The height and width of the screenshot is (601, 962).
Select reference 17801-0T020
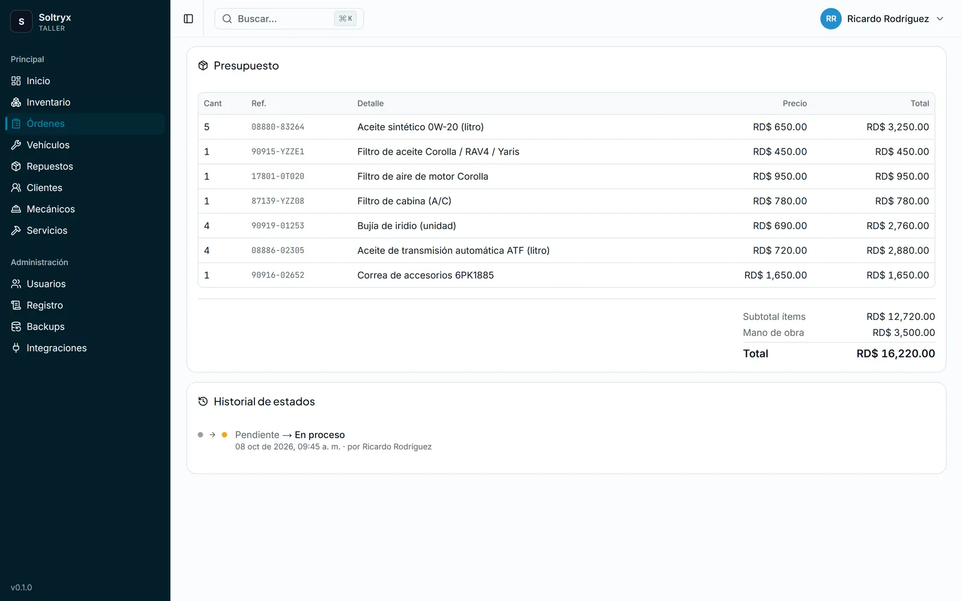tap(278, 176)
